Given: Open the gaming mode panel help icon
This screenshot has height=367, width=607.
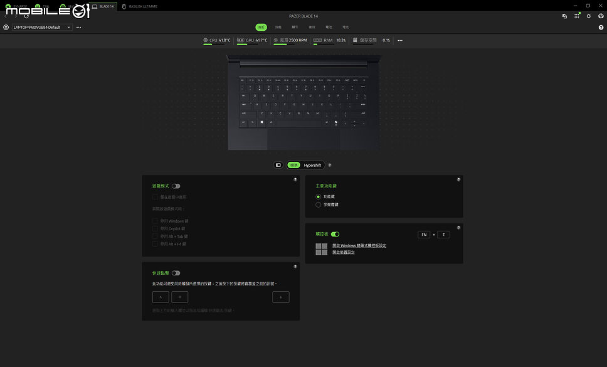Looking at the screenshot, I should (x=295, y=179).
